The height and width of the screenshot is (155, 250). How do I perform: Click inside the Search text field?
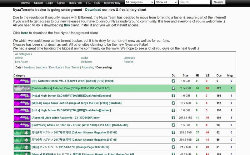click(x=194, y=2)
